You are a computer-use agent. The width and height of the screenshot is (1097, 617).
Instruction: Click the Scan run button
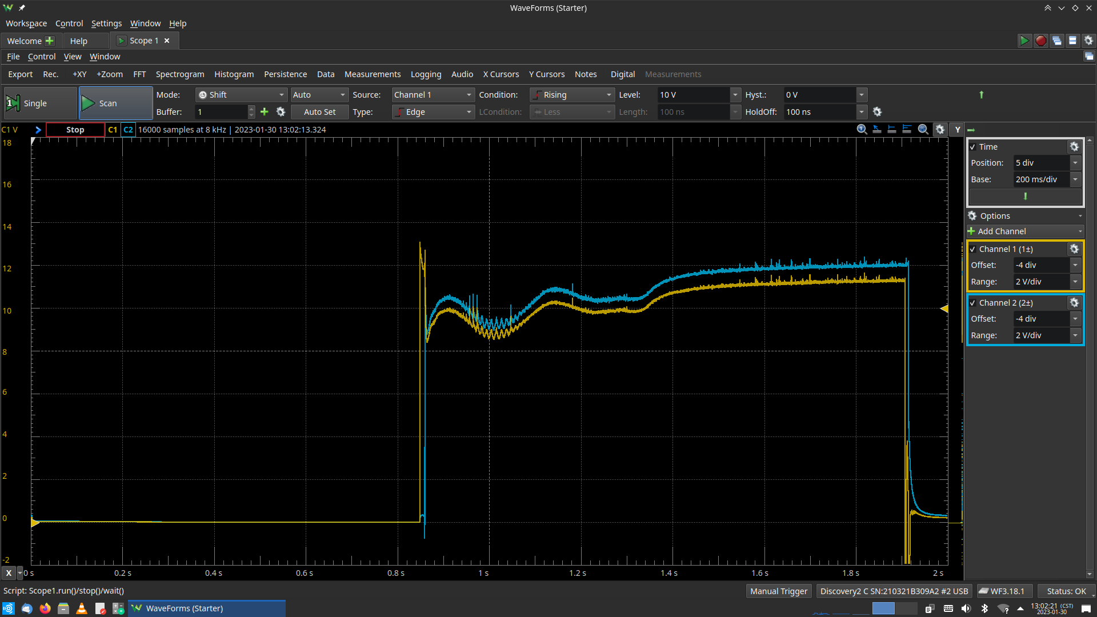[x=112, y=102]
